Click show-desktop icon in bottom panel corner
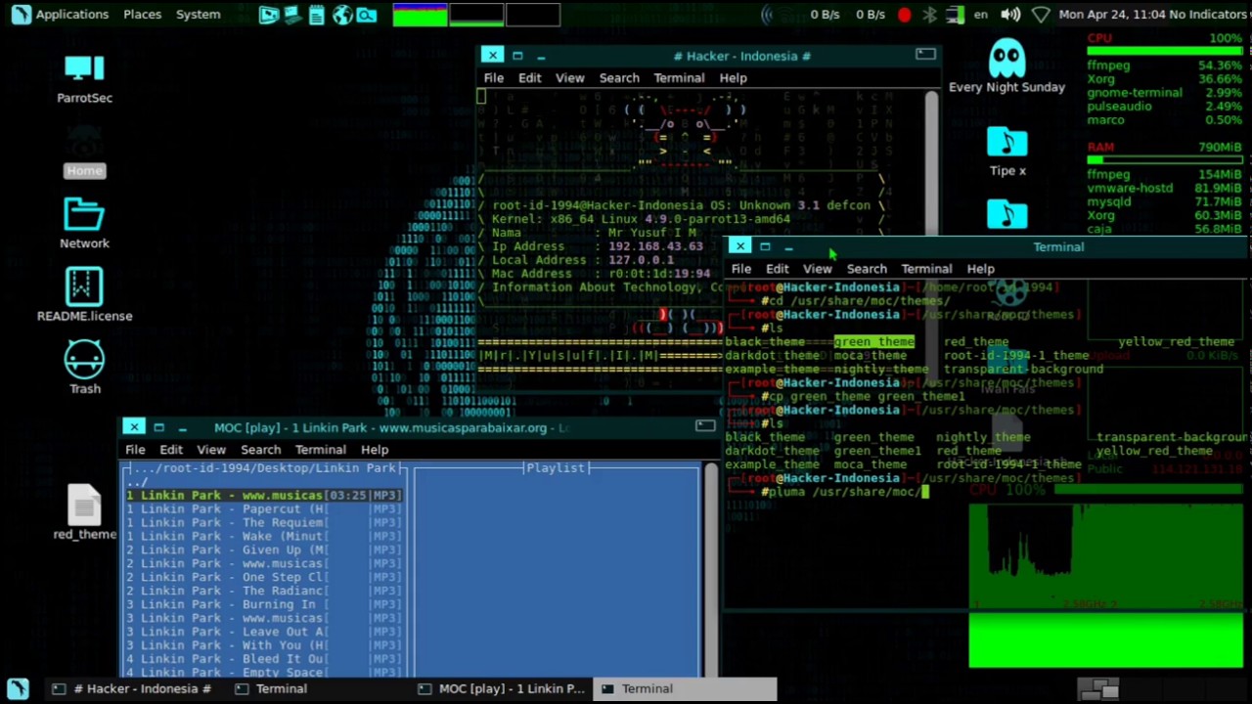Viewport: 1252px width, 704px height. click(19, 688)
